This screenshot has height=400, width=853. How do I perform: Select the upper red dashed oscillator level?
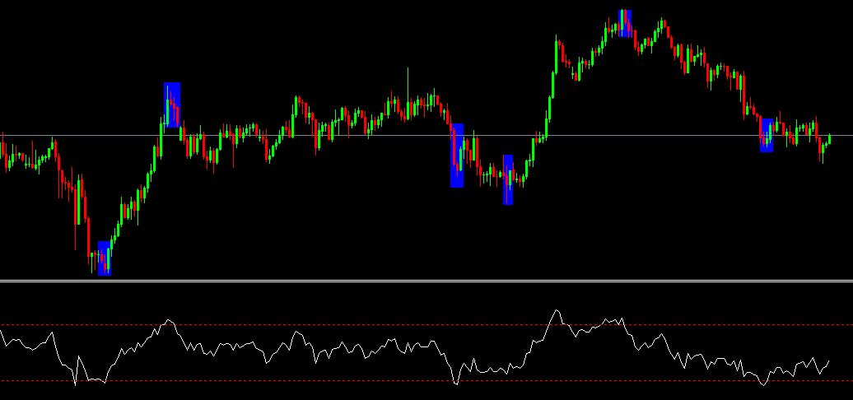[426, 325]
